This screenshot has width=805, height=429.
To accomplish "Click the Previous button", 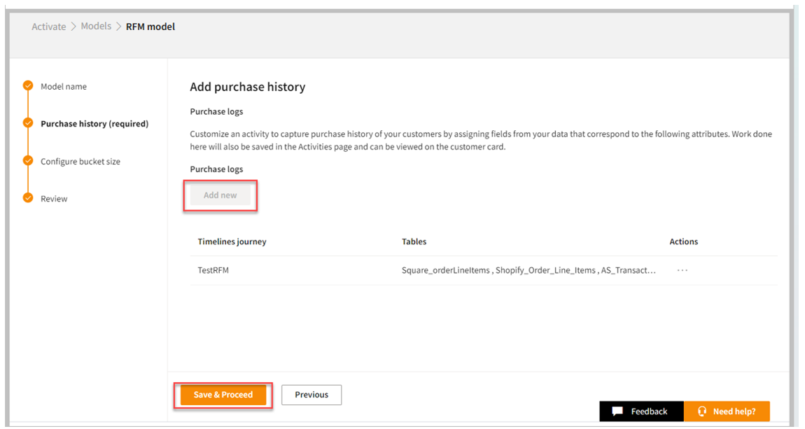I will click(311, 395).
